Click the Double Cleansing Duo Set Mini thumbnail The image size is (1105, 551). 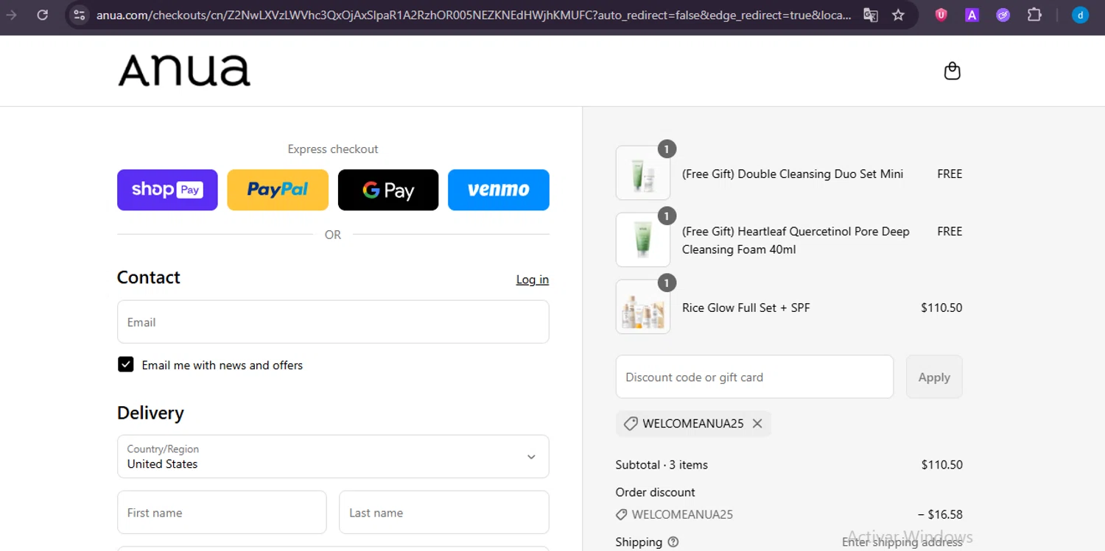[643, 174]
